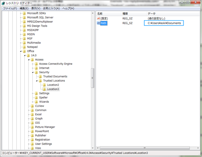This screenshot has width=202, height=157.
Task: Select the Graph key
Action: coord(39,119)
